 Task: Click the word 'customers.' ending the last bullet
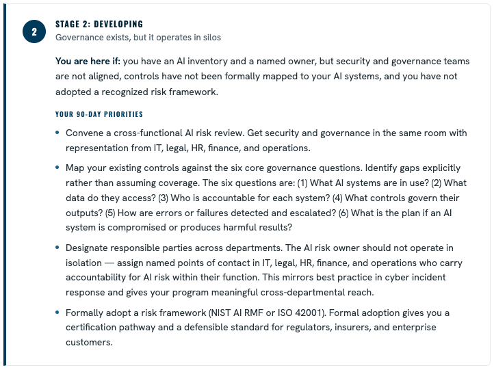pos(89,342)
